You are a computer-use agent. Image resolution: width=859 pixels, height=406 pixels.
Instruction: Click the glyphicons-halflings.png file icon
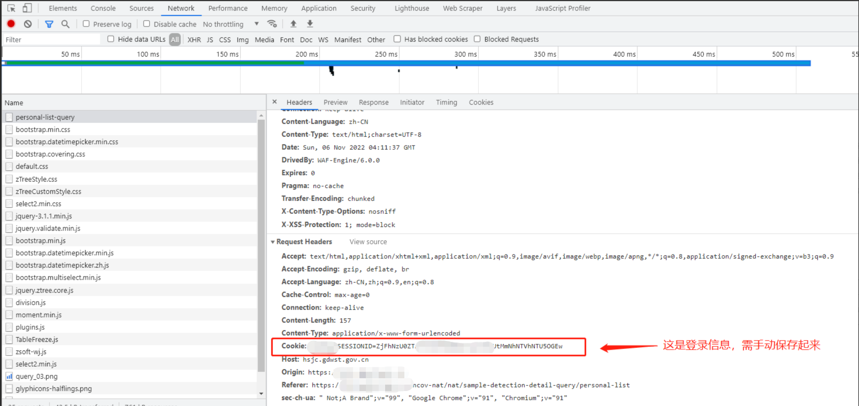[x=9, y=388]
